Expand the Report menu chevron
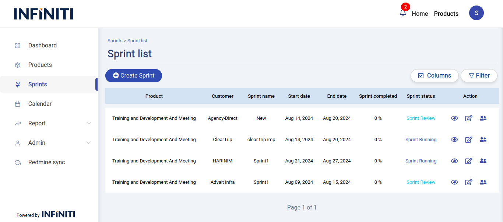 pos(89,123)
